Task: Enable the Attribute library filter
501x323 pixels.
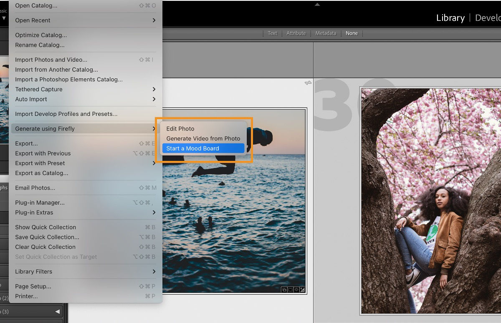Action: [296, 33]
